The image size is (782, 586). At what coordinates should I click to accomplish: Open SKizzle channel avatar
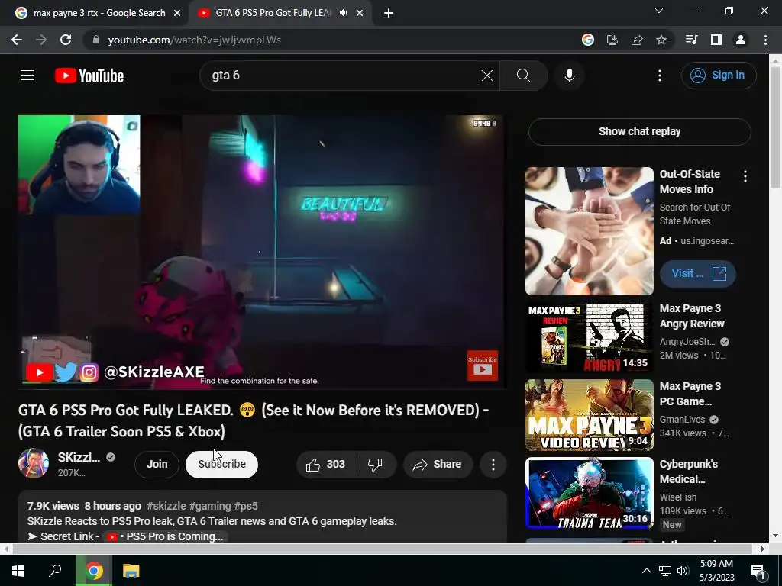[x=34, y=463]
